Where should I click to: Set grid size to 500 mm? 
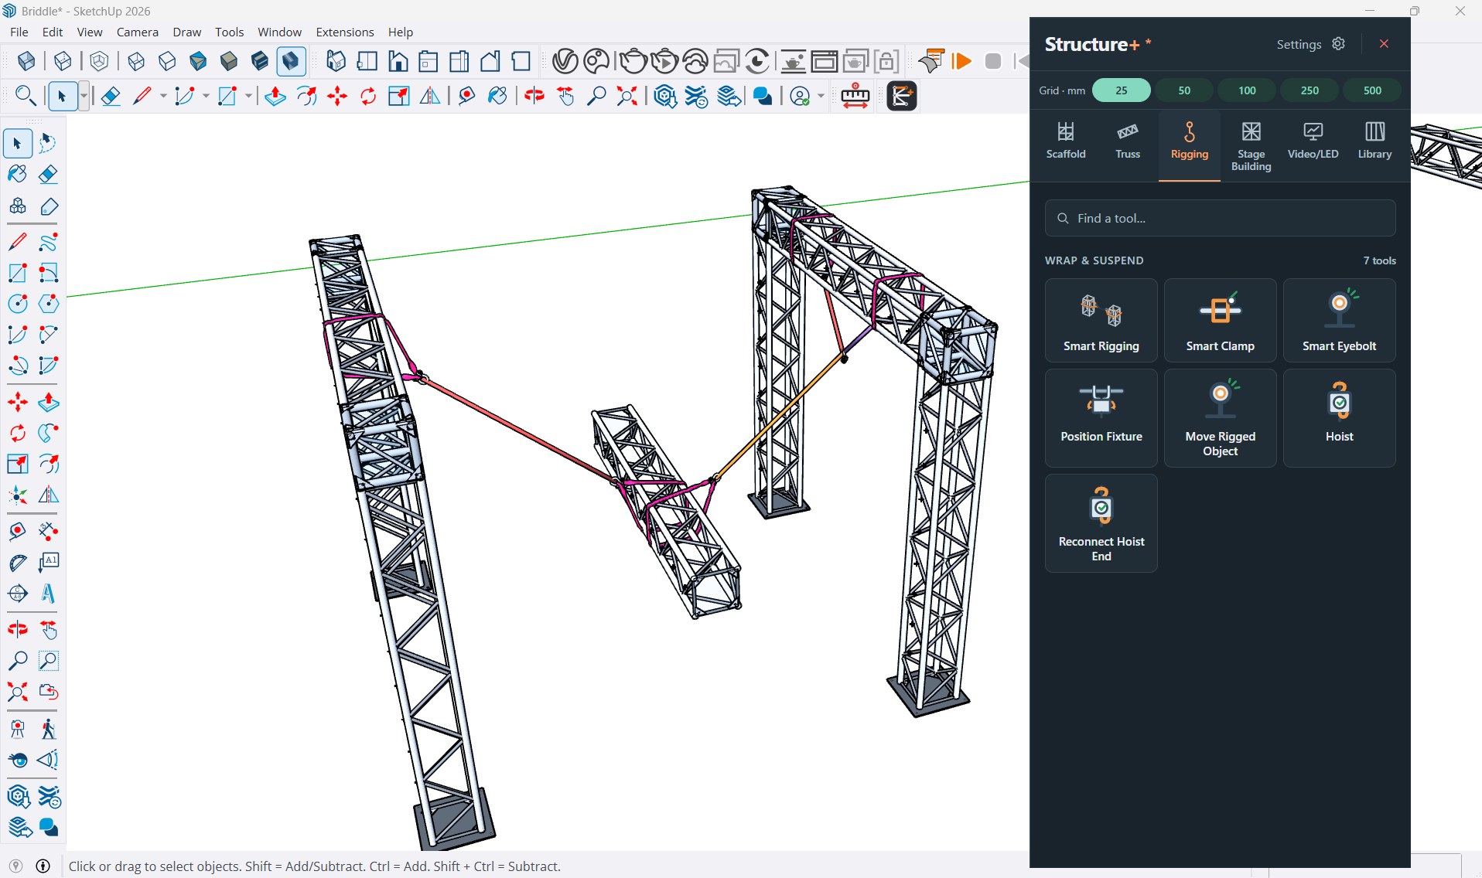pyautogui.click(x=1371, y=90)
